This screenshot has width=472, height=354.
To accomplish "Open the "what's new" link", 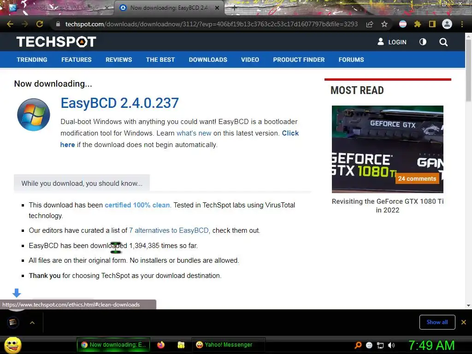I will point(194,133).
